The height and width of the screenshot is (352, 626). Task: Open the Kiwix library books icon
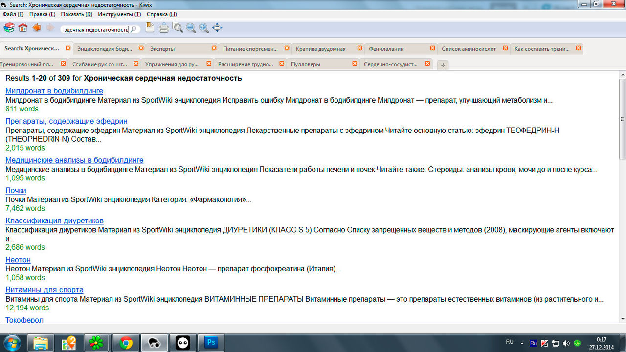pyautogui.click(x=9, y=28)
